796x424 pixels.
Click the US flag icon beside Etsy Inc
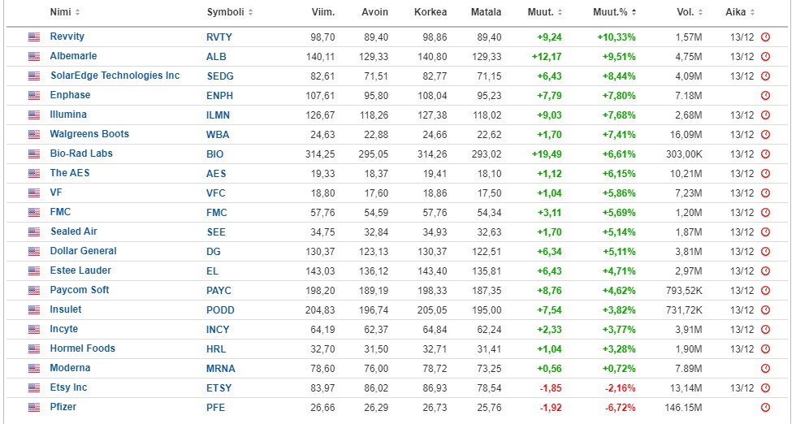(x=34, y=388)
